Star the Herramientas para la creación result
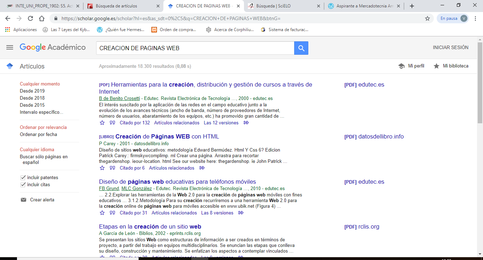483x260 pixels. pos(102,123)
